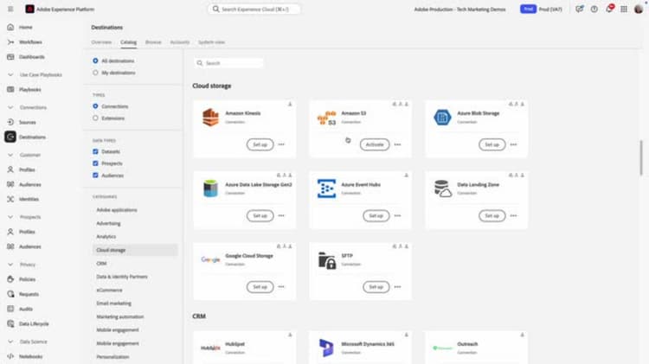The width and height of the screenshot is (649, 364).
Task: Click Set up on Azure Blob Storage
Action: click(x=492, y=144)
